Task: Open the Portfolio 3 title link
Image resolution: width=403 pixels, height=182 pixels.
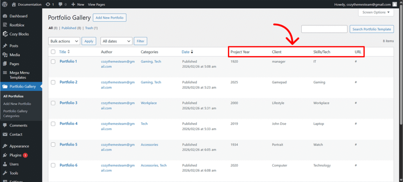Action: tap(68, 103)
